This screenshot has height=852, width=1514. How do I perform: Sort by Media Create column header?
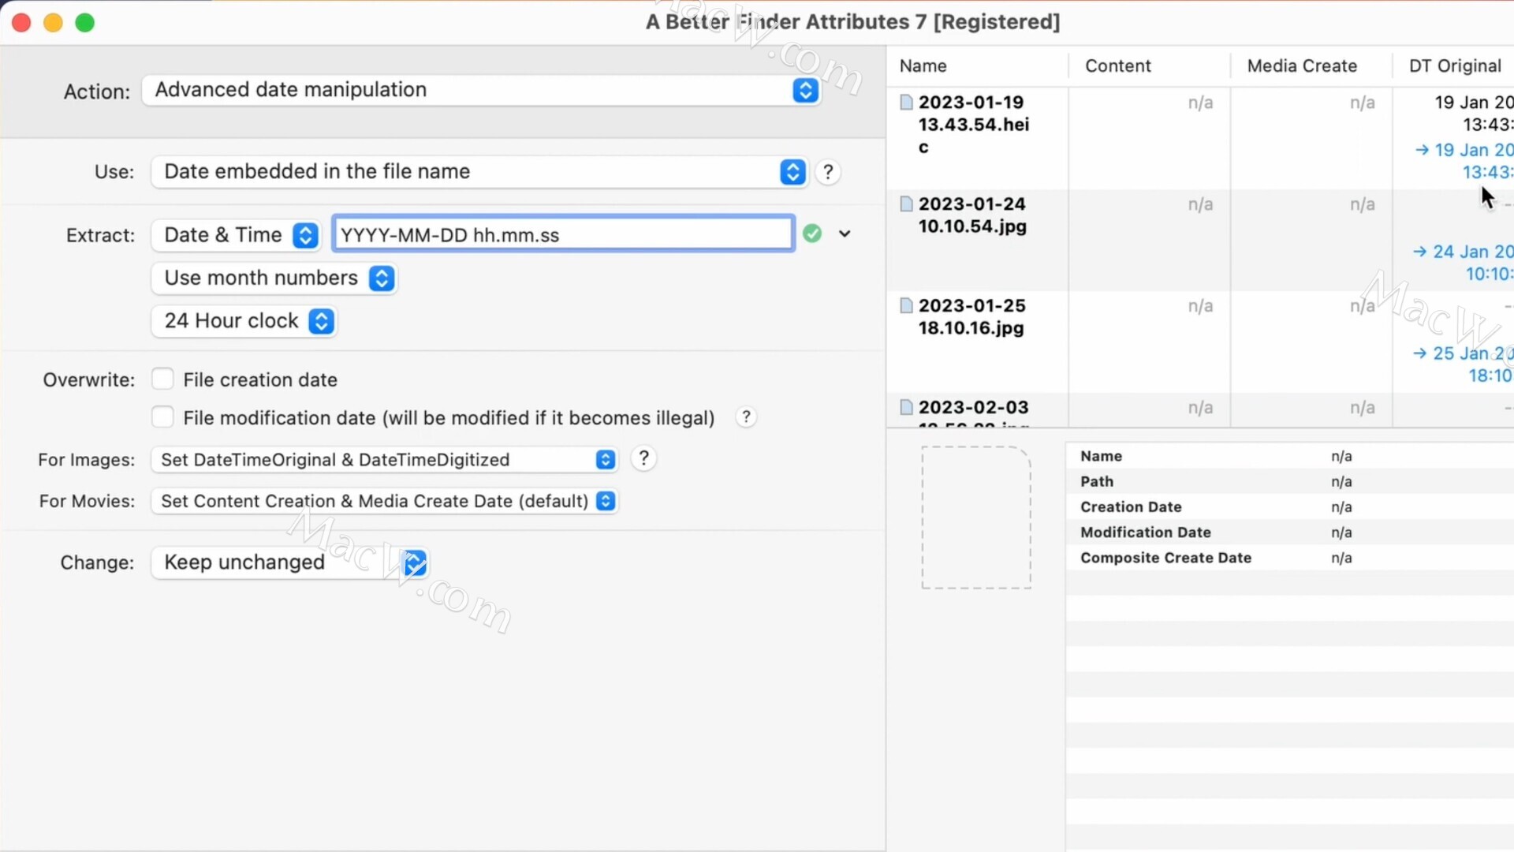(x=1302, y=66)
